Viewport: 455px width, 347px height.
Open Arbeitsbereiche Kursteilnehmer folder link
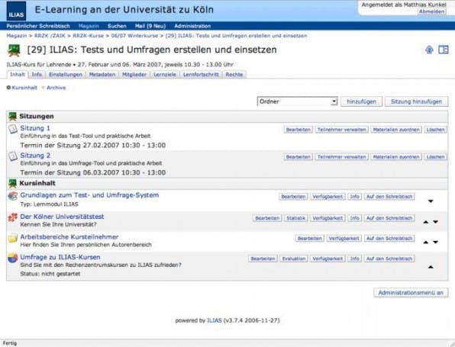pos(69,237)
